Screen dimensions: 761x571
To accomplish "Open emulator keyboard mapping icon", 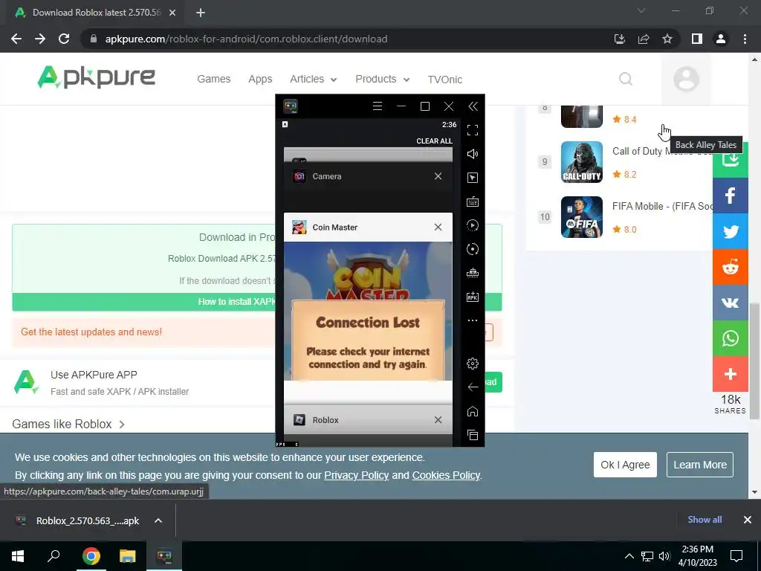I will click(x=472, y=201).
